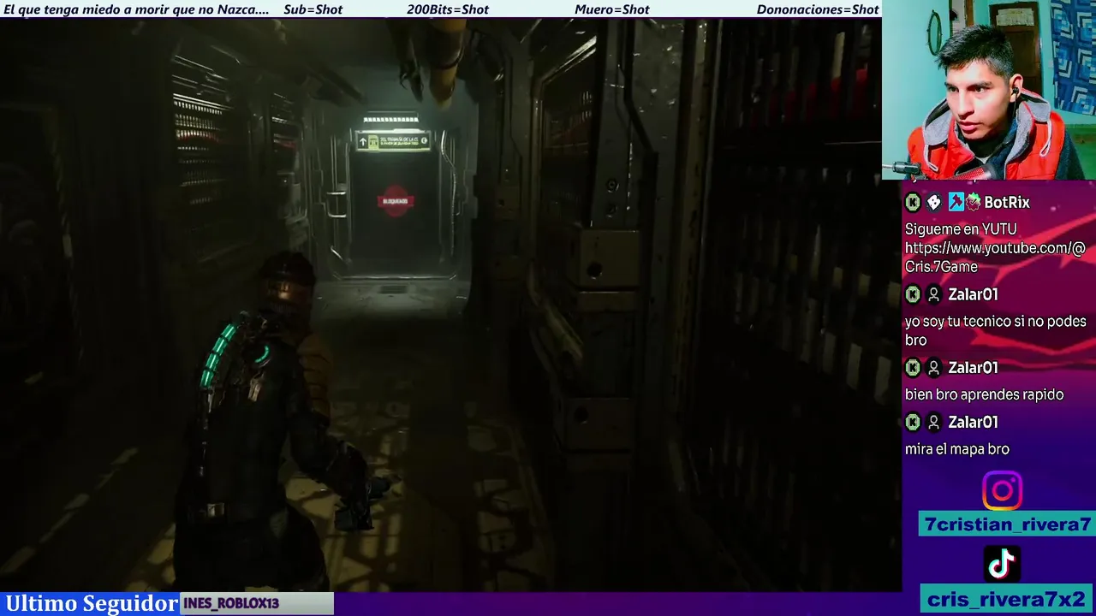
Task: Click the latest follower name INES_ROBLOX13
Action: click(231, 603)
